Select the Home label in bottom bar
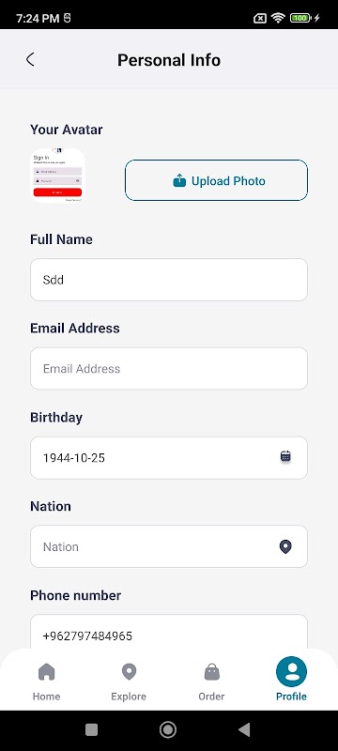This screenshot has width=338, height=751. [46, 697]
